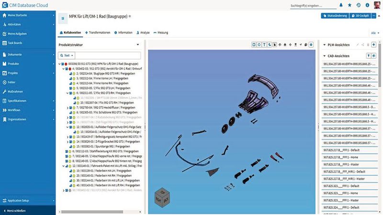Image resolution: width=383 pixels, height=215 pixels.
Task: Open the assembly thumbnail next to title
Action: point(63,18)
